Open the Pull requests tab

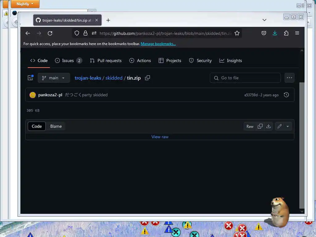tap(106, 60)
